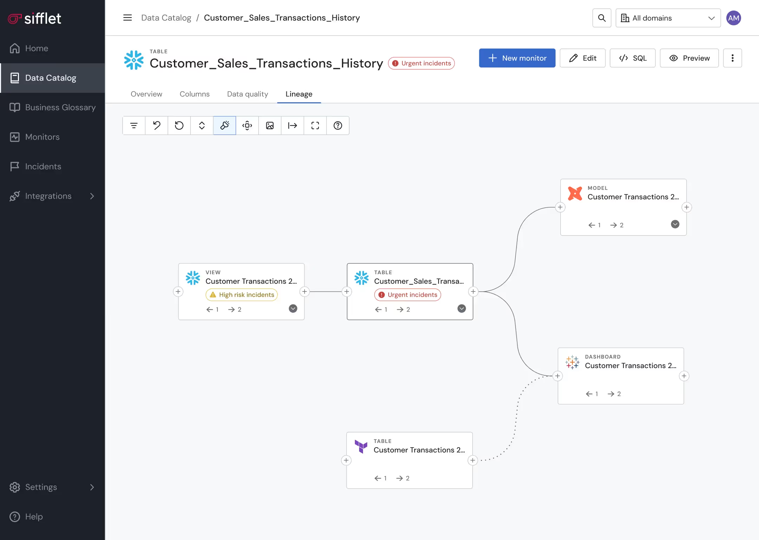The height and width of the screenshot is (540, 759).
Task: Open the All domains dropdown
Action: click(x=668, y=18)
